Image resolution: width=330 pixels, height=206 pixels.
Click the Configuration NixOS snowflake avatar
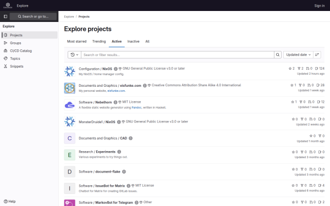tap(70, 71)
